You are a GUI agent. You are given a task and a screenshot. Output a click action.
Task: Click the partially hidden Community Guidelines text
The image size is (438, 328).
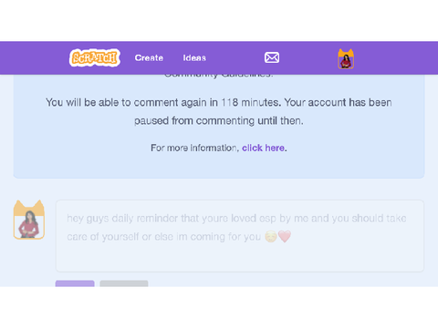tap(219, 76)
